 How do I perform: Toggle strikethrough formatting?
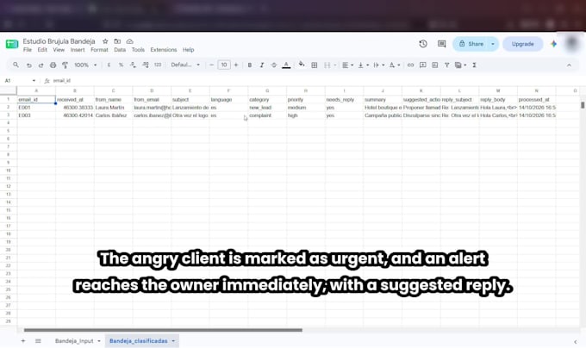(x=273, y=65)
